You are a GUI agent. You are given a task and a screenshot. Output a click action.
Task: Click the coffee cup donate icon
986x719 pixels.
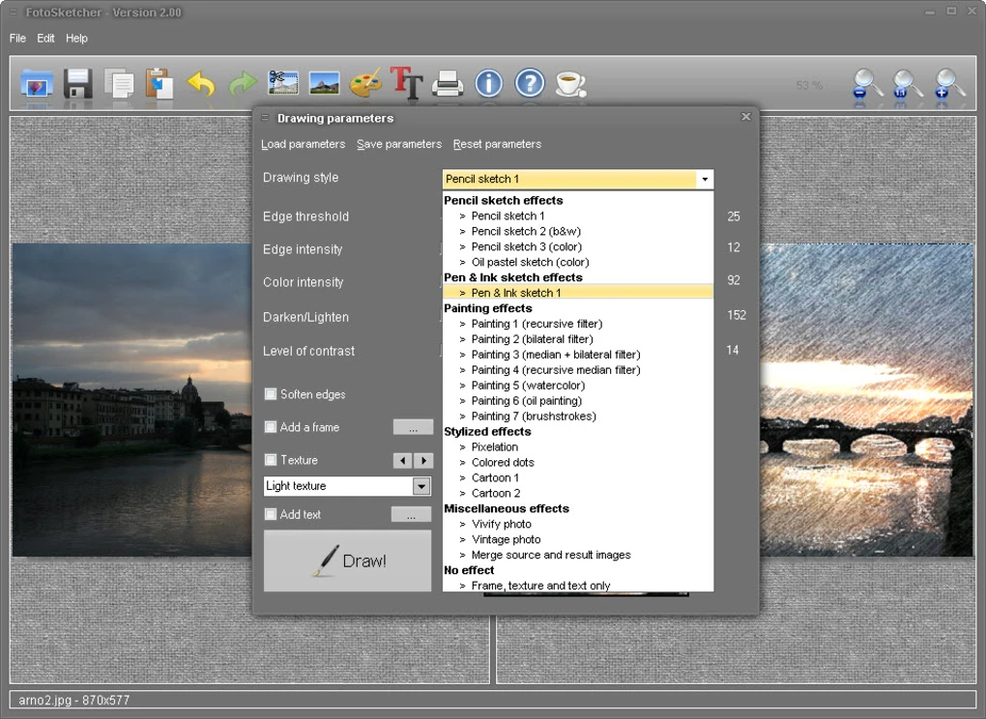point(571,83)
